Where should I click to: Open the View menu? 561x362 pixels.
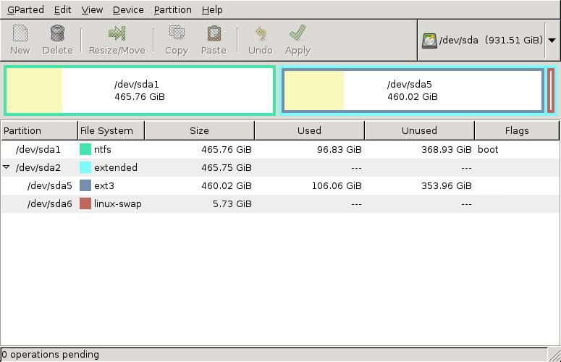(x=92, y=9)
